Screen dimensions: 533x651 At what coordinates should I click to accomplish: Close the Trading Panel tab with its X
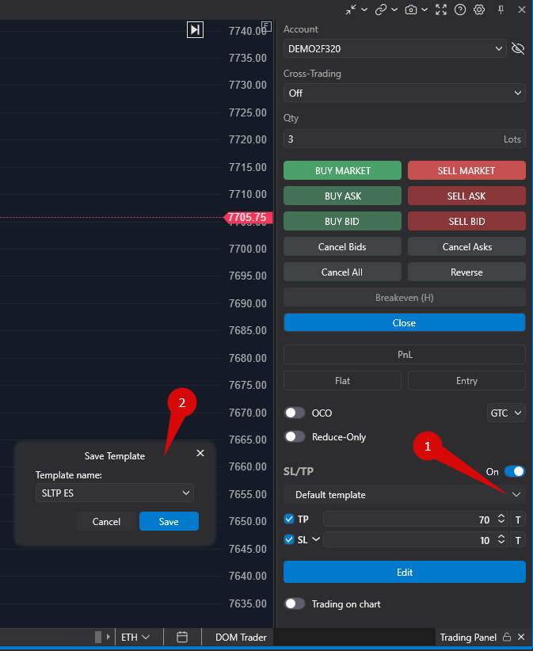point(521,637)
